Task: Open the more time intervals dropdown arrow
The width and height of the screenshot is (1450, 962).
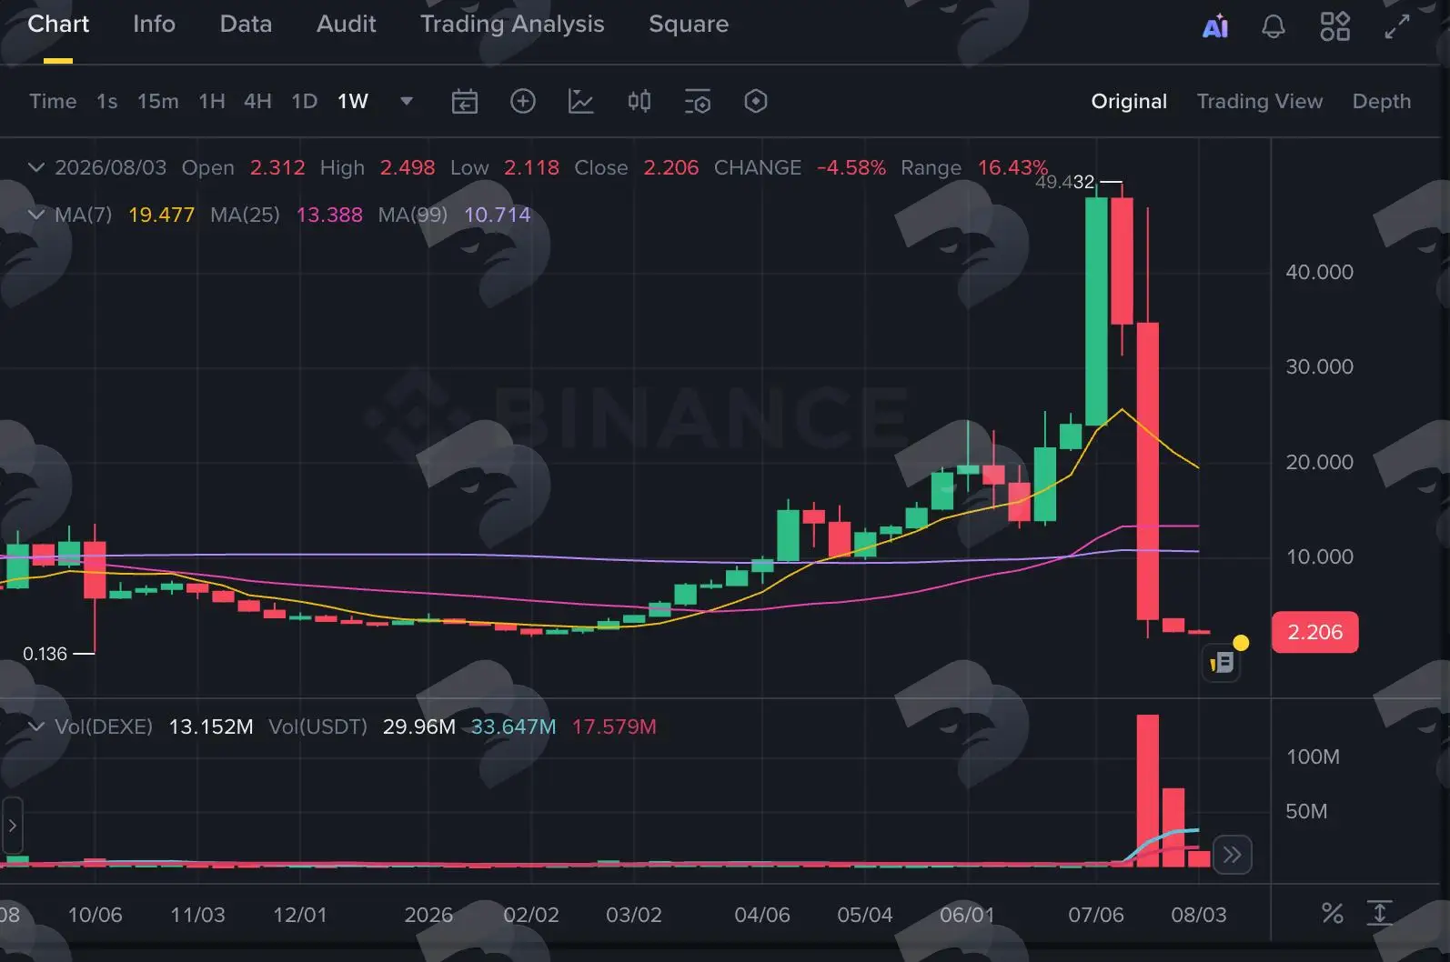Action: (407, 101)
